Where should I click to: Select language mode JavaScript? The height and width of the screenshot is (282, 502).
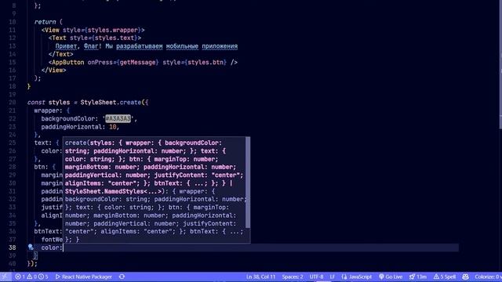tap(357, 277)
